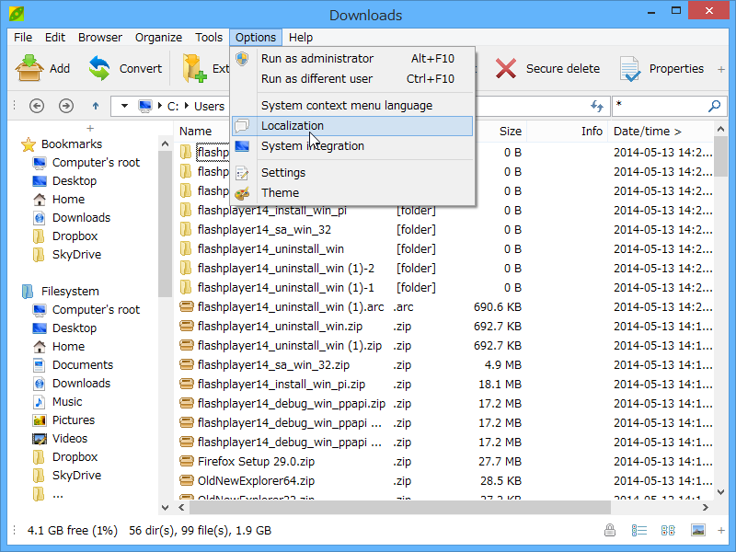Sort by the Date/time column header
Viewport: 736px width, 552px height.
[648, 132]
